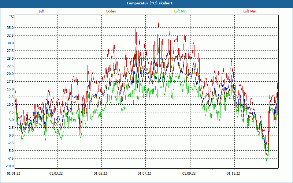Screen dimensions: 293x183
Task: Click the 20,0 y-axis value
Action: click(x=10, y=74)
